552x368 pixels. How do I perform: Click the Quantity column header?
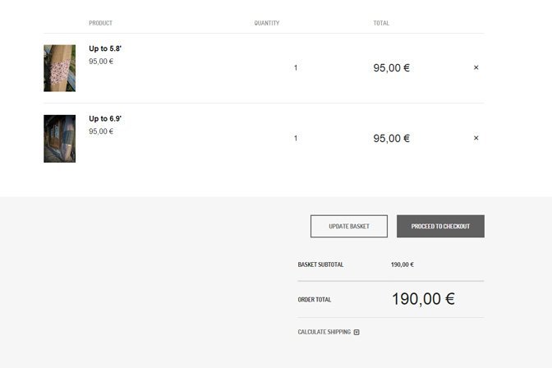click(x=267, y=23)
